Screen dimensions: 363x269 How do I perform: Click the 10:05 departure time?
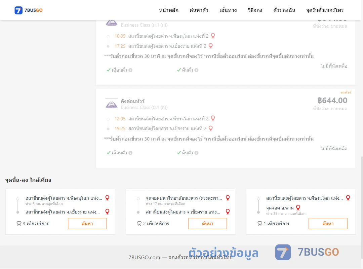point(120,36)
